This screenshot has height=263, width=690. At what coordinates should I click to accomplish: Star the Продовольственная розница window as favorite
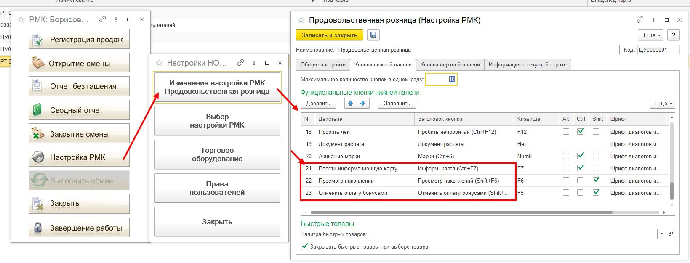[x=301, y=20]
